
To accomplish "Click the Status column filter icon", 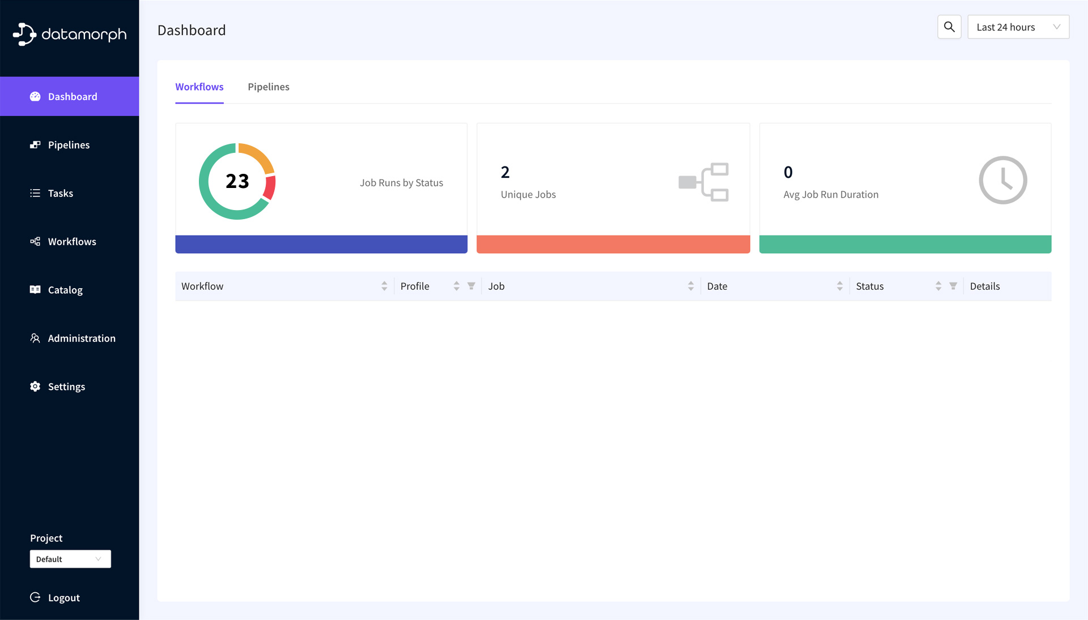I will pos(953,286).
